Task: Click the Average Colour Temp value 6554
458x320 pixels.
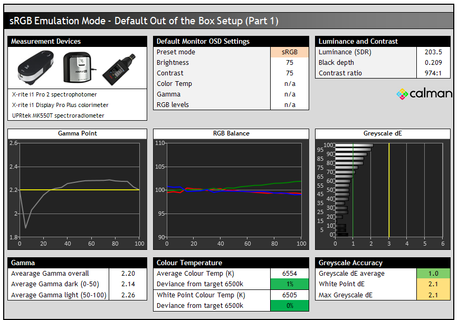Action: tap(289, 274)
